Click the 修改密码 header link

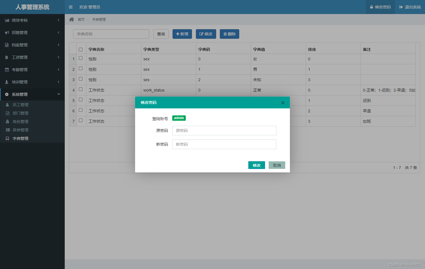click(x=380, y=7)
